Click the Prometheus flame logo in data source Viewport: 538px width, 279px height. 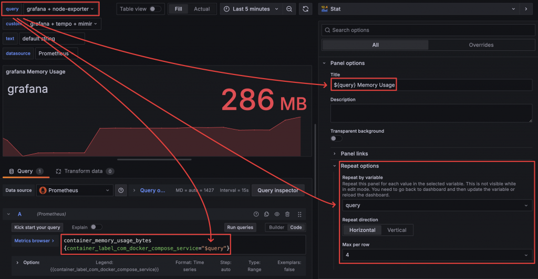[x=43, y=190]
